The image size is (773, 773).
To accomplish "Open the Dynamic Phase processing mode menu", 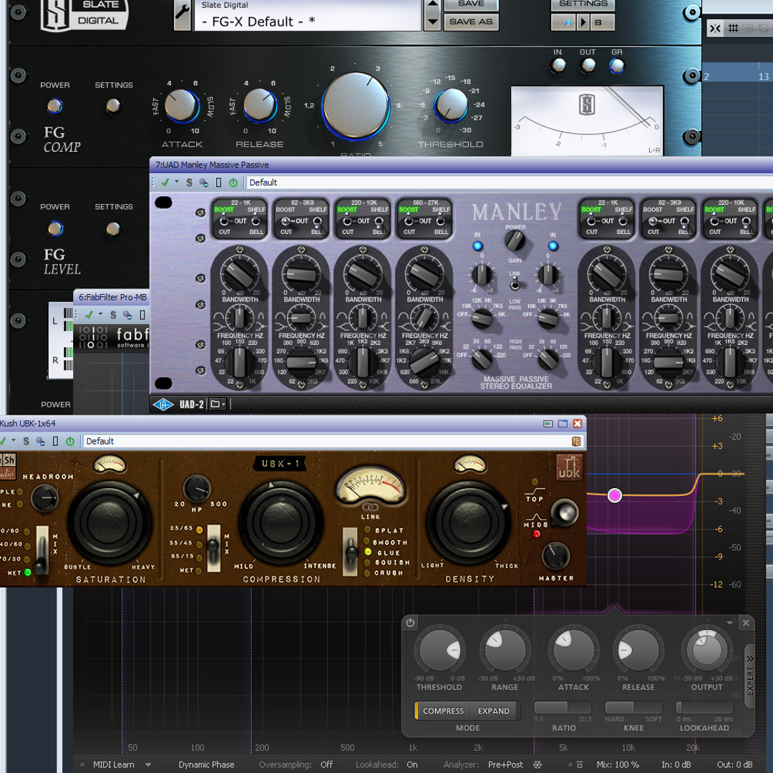I will (x=206, y=764).
